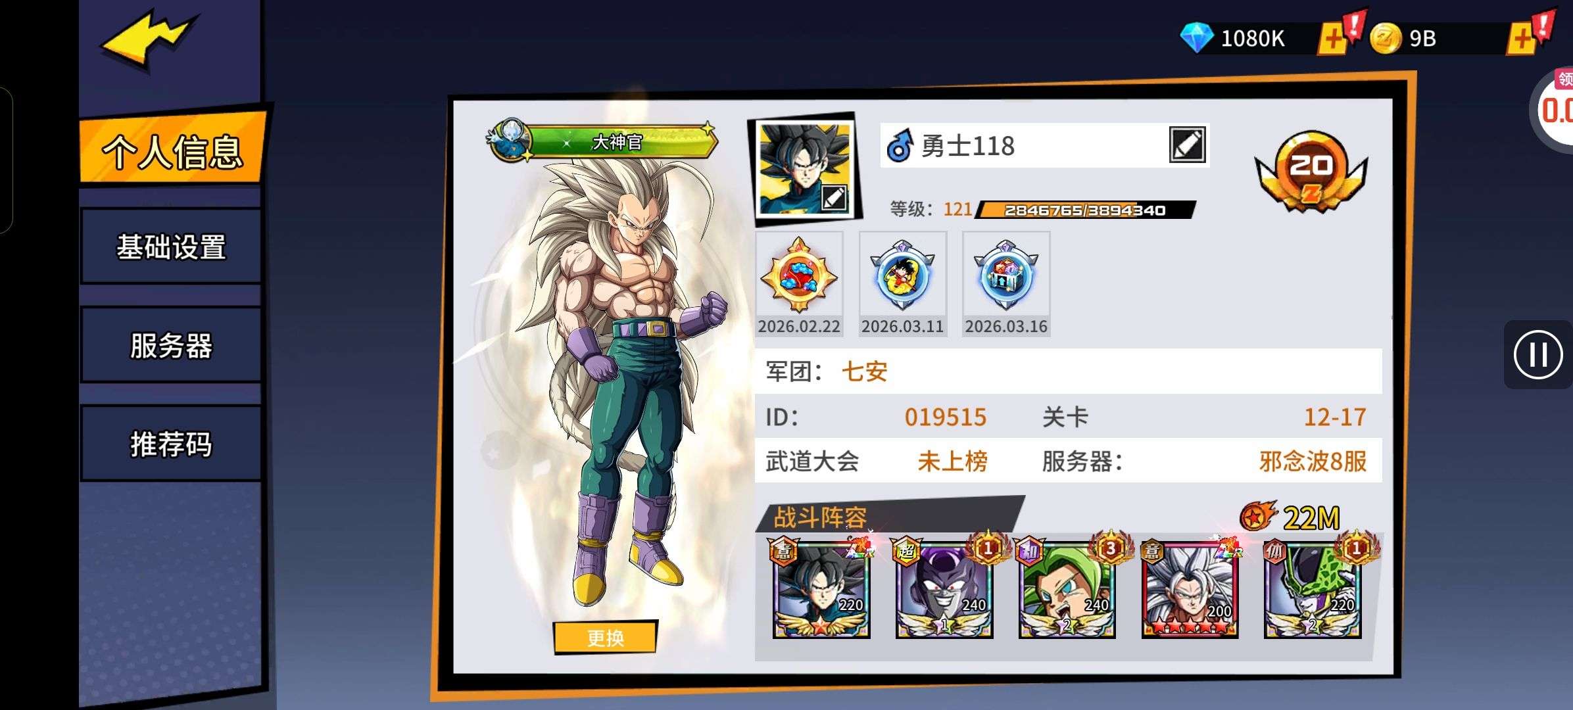The height and width of the screenshot is (710, 1573).
Task: Go to the 推荐码 tab
Action: (171, 444)
